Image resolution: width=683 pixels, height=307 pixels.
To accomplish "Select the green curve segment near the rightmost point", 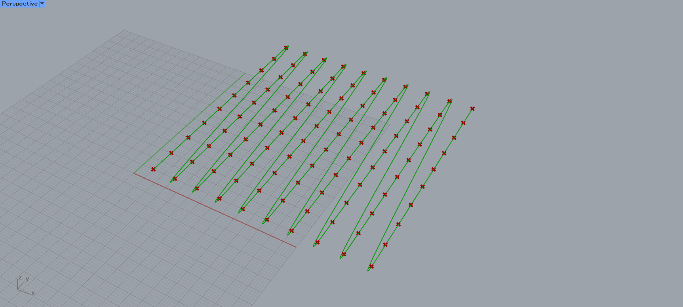I will pyautogui.click(x=468, y=116).
